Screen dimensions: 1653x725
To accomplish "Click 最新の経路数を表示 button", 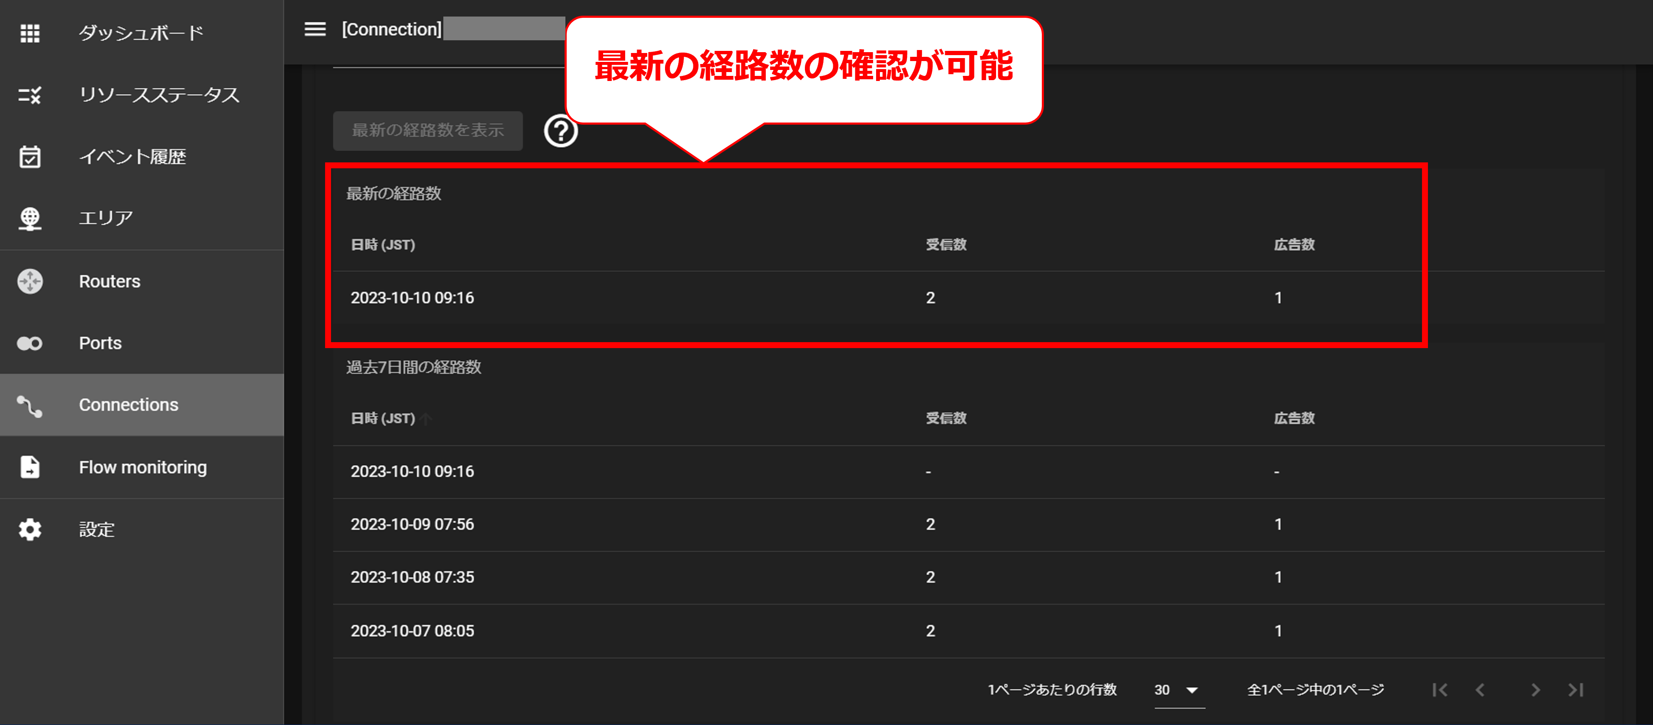I will click(427, 130).
